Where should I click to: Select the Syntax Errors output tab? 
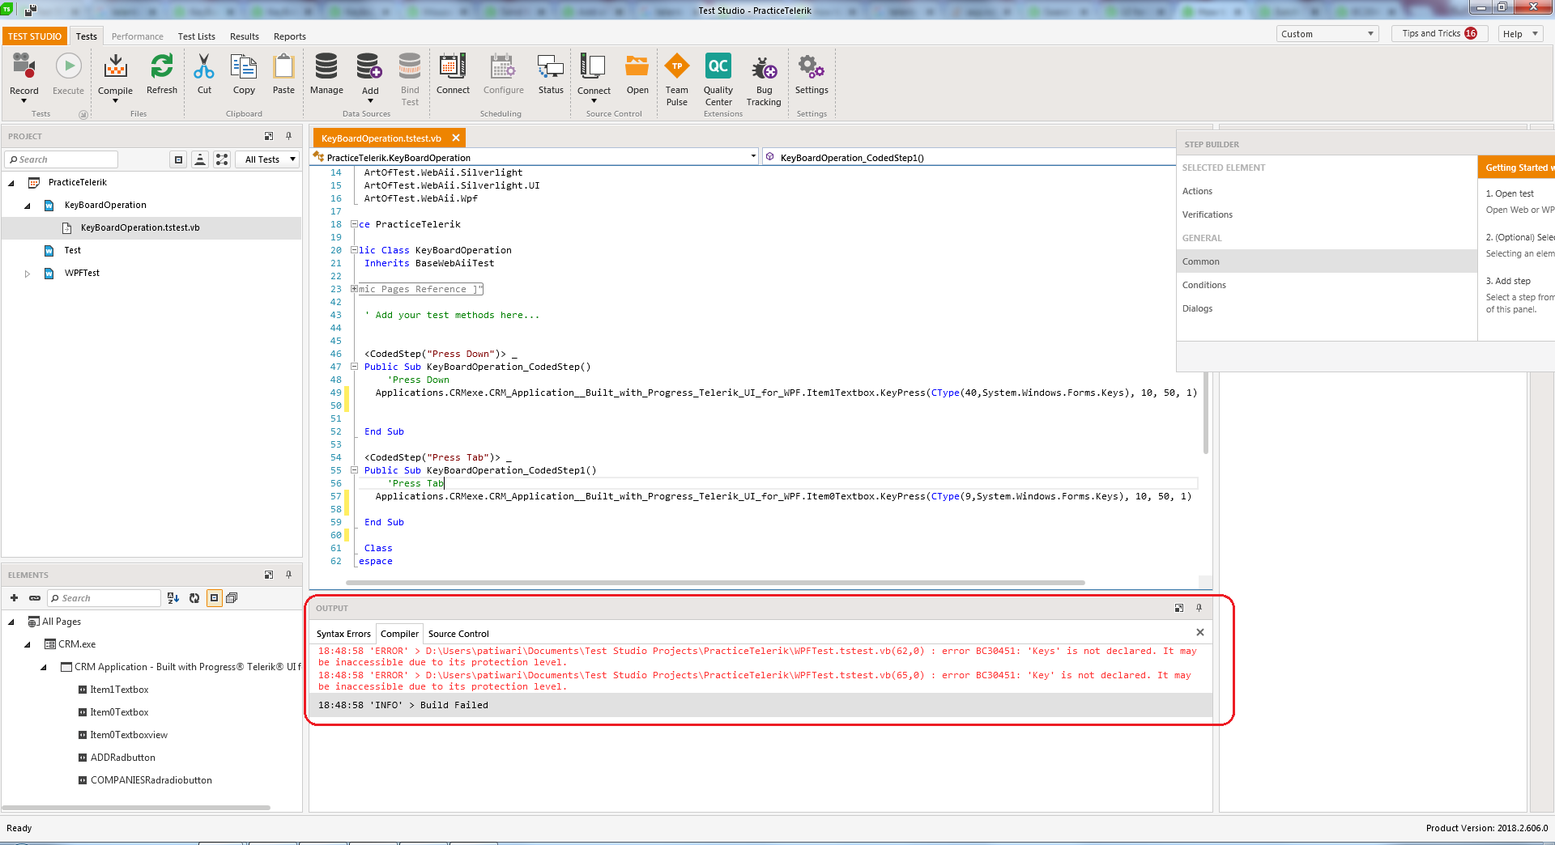pyautogui.click(x=343, y=634)
